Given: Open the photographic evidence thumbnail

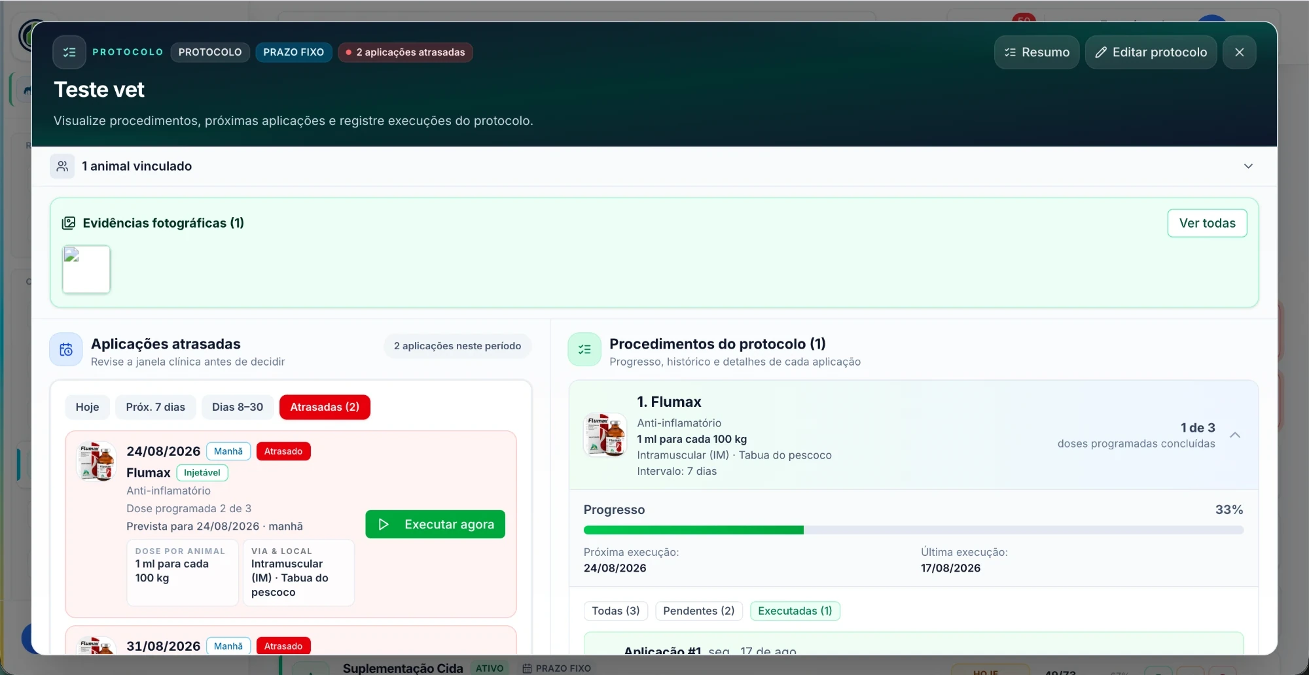Looking at the screenshot, I should (x=86, y=269).
